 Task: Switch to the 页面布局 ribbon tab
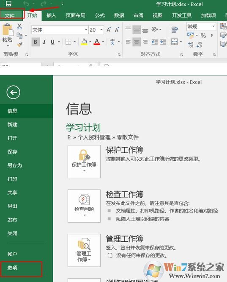pyautogui.click(x=75, y=15)
